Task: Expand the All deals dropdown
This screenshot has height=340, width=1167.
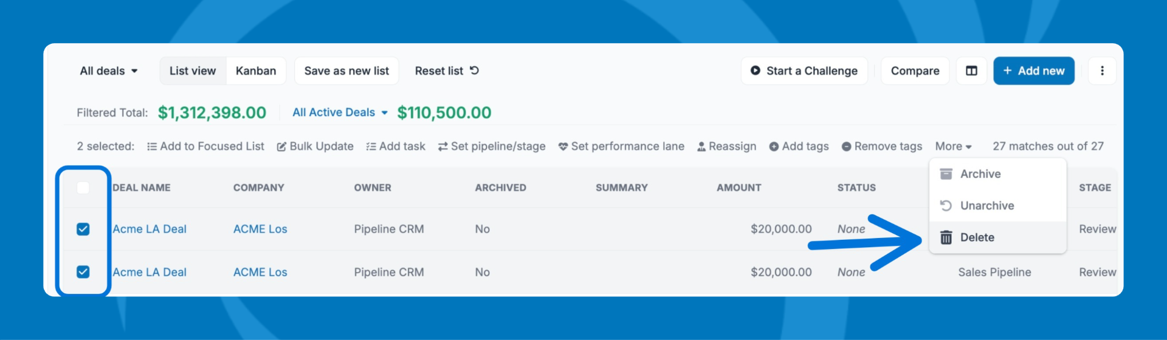Action: pyautogui.click(x=109, y=71)
